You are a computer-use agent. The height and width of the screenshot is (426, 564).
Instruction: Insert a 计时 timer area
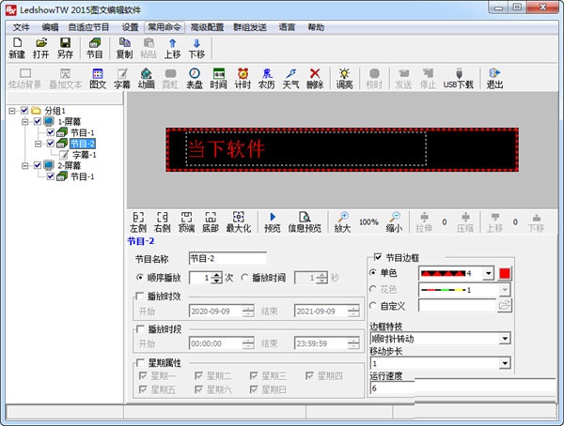[x=243, y=78]
